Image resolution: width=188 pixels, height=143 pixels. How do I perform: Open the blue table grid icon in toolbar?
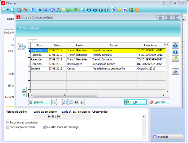(39, 10)
